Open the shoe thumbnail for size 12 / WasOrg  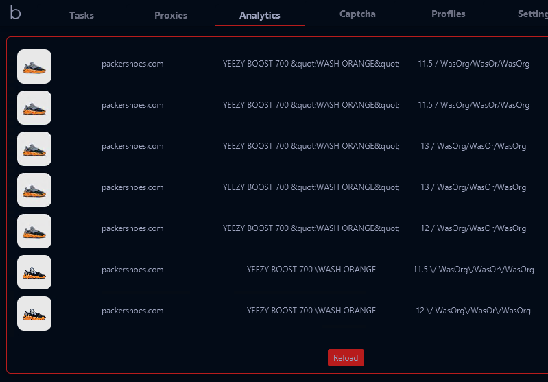(x=34, y=231)
